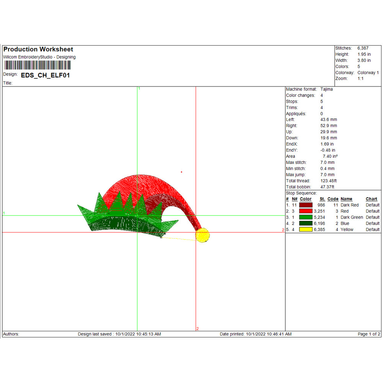Image resolution: width=383 pixels, height=383 pixels.
Task: Click the design name EDS_CH_ELF01
Action: [45, 75]
